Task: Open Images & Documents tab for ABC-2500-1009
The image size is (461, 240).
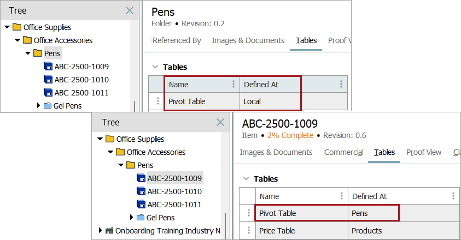Action: [276, 152]
